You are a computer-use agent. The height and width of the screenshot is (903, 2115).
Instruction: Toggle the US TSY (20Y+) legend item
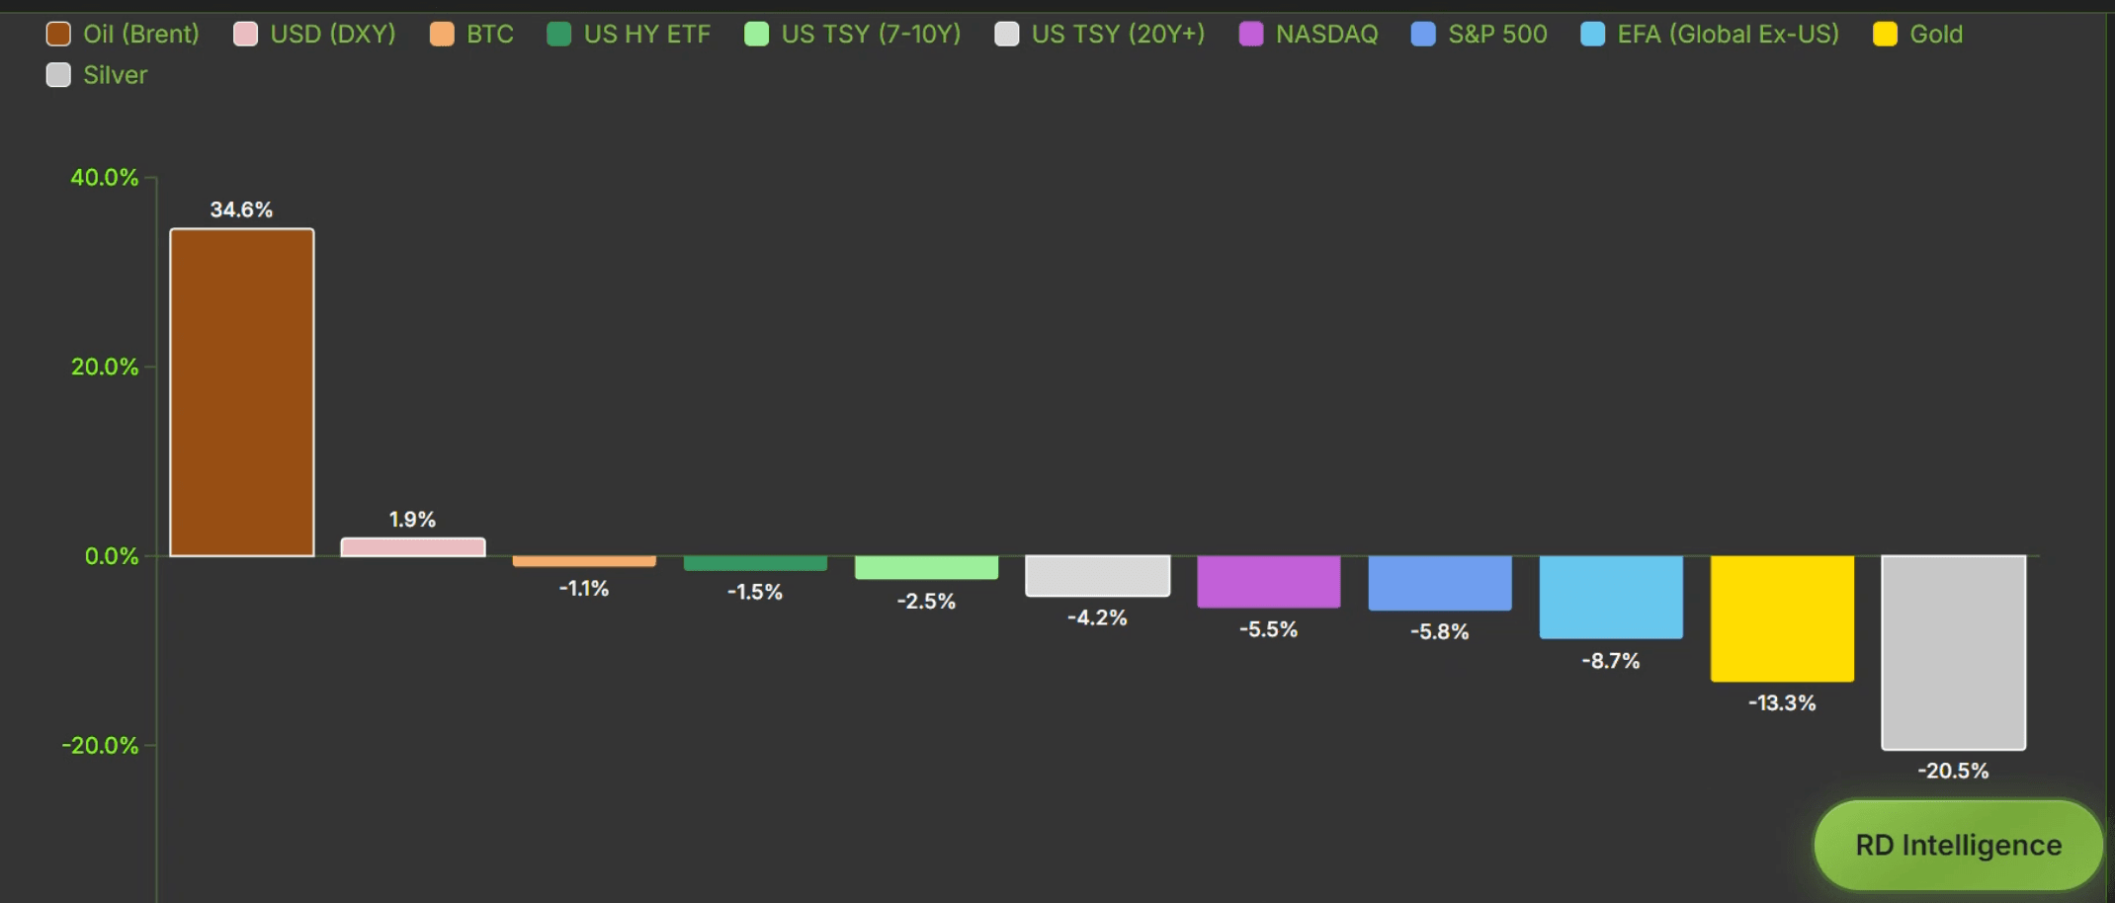1099,35
